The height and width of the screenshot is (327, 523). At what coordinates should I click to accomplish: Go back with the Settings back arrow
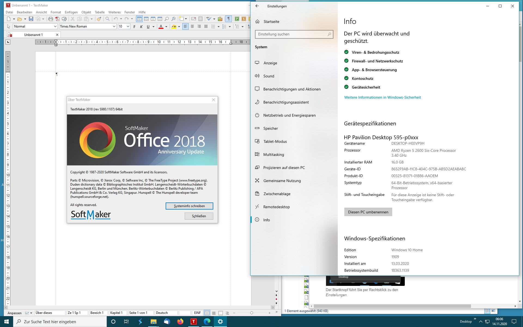point(257,6)
